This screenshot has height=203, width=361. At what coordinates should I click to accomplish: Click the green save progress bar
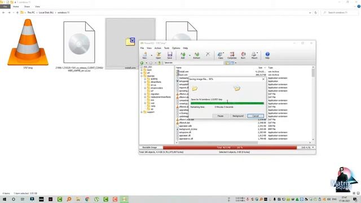(x=227, y=103)
